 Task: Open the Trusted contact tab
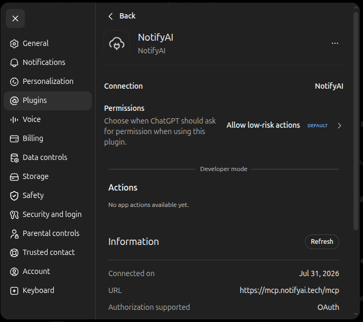pyautogui.click(x=48, y=253)
